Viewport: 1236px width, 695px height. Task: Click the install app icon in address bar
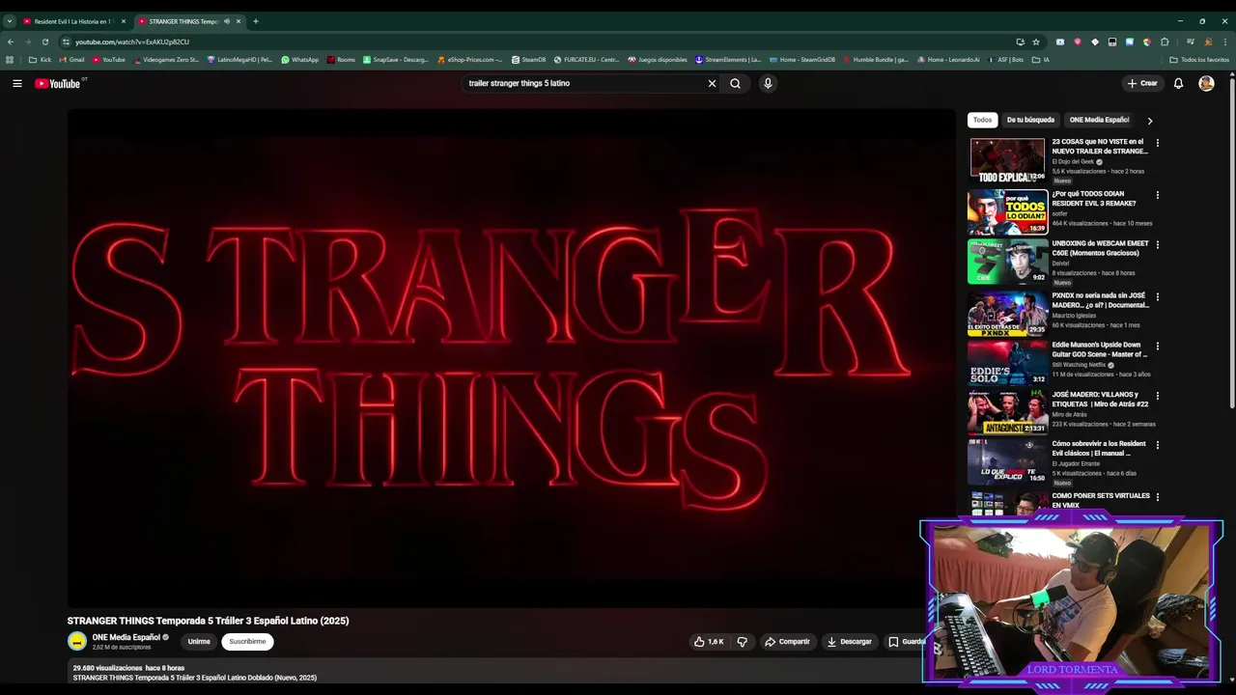(1020, 42)
